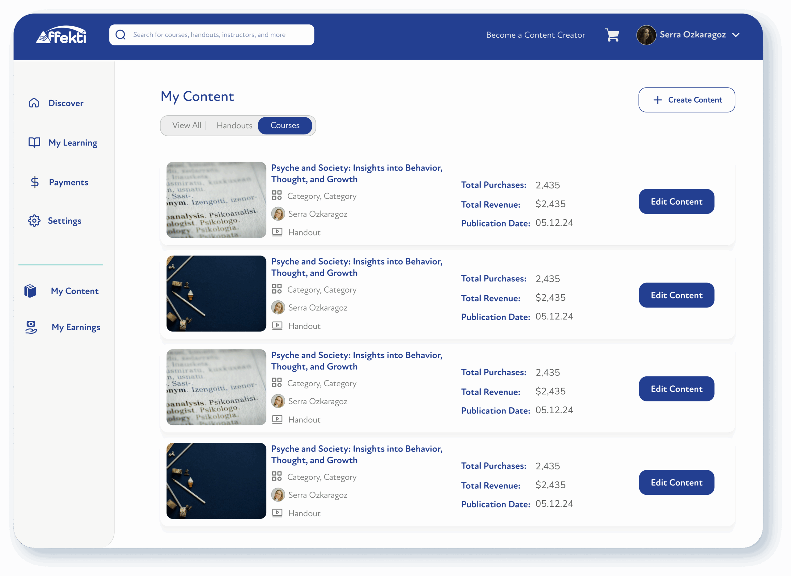Click the search magnifier icon

pyautogui.click(x=121, y=35)
